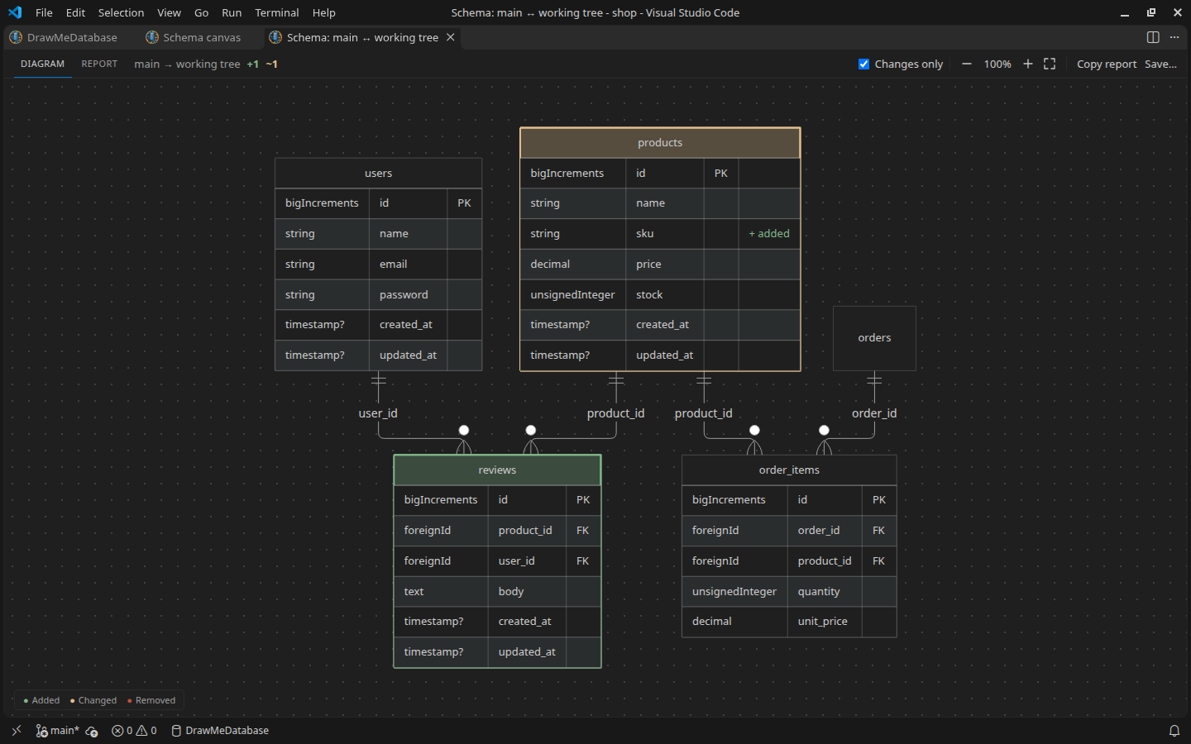Restore the VS Code window size
The height and width of the screenshot is (744, 1191).
[x=1151, y=12]
